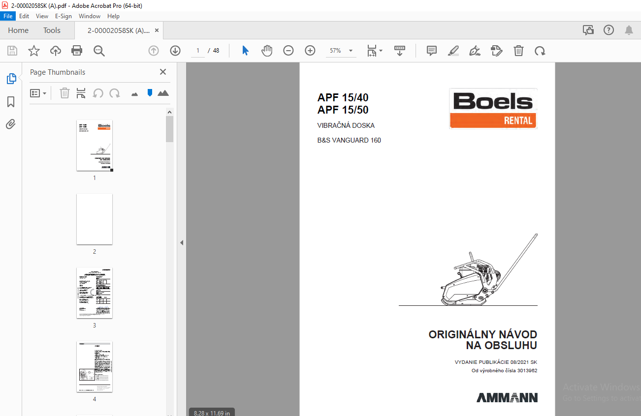This screenshot has width=641, height=416.
Task: Open the Edit menu
Action: 24,16
